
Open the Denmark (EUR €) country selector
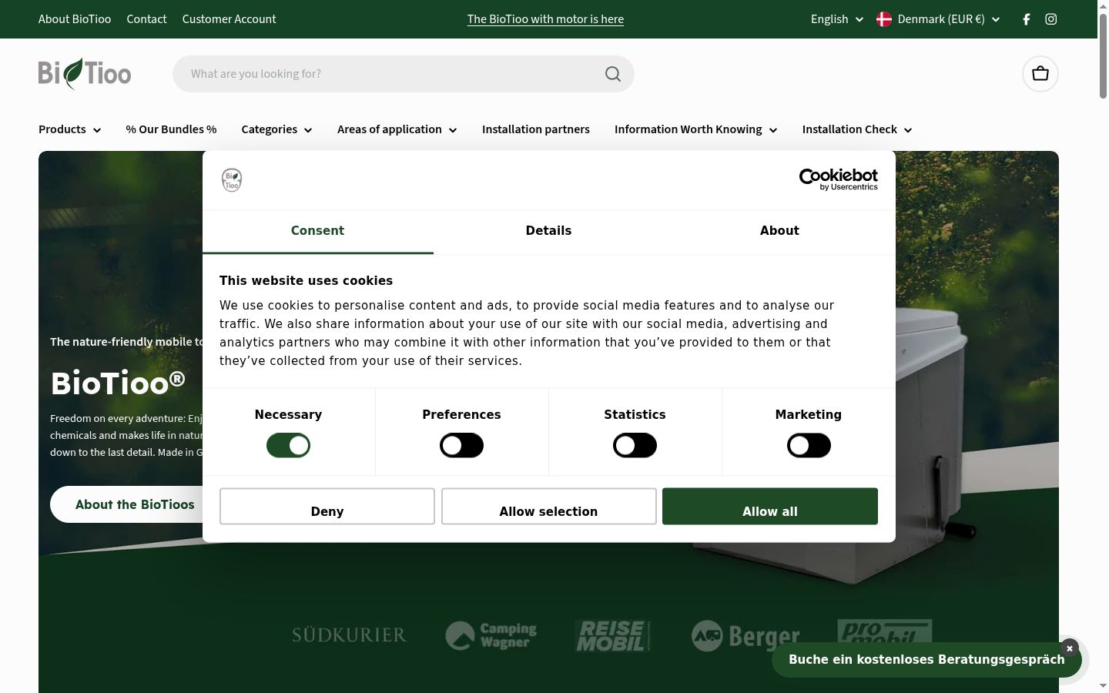click(x=938, y=19)
